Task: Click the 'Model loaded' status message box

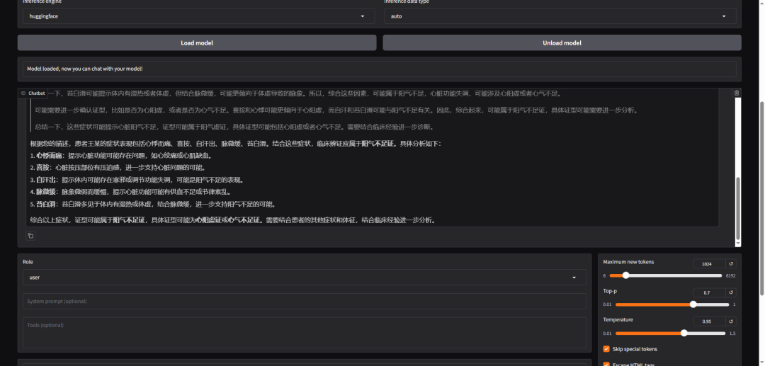Action: [x=379, y=69]
